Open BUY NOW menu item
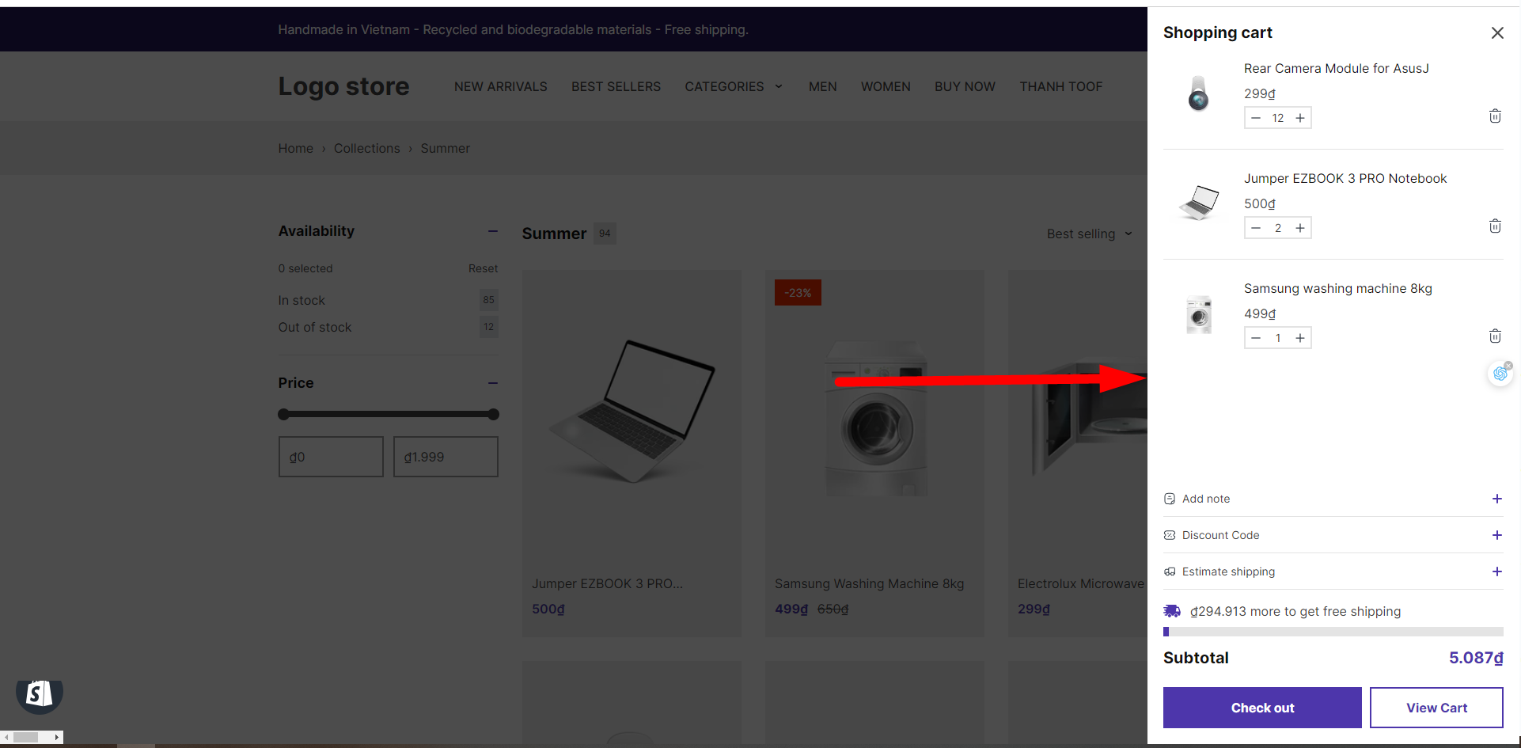Viewport: 1521px width, 748px height. point(965,86)
